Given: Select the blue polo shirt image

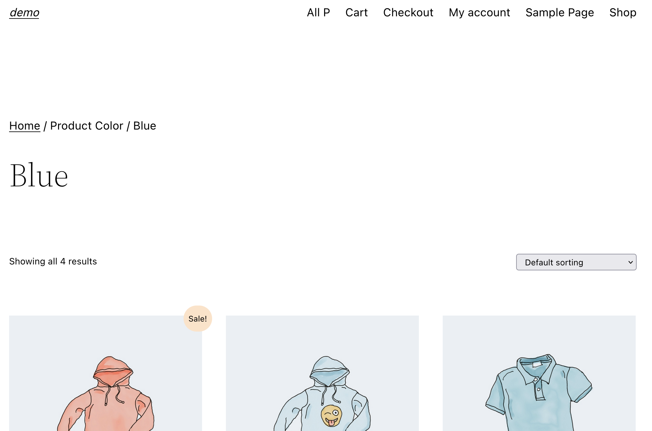Looking at the screenshot, I should click(x=539, y=373).
